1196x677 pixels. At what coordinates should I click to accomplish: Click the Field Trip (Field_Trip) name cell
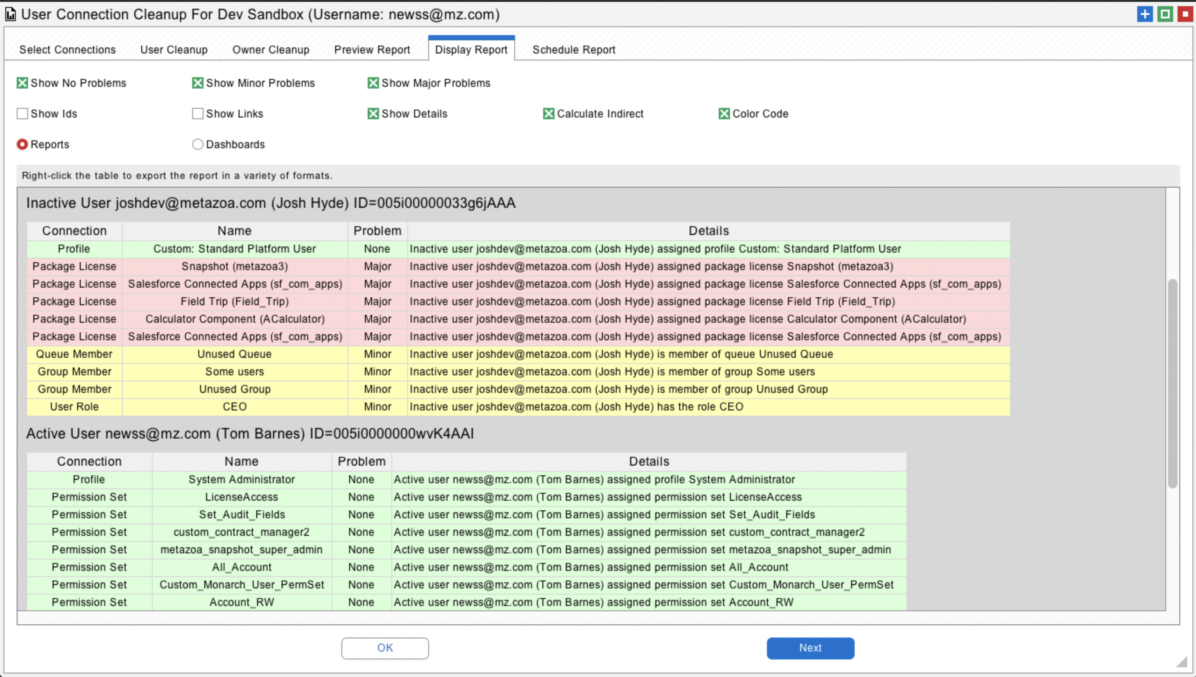(x=234, y=301)
